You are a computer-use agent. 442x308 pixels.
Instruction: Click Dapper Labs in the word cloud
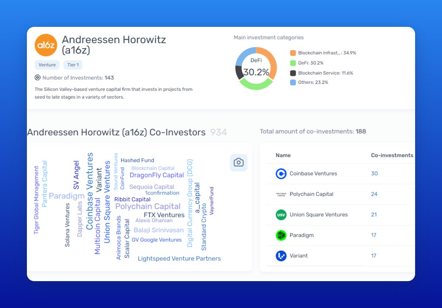coord(80,219)
